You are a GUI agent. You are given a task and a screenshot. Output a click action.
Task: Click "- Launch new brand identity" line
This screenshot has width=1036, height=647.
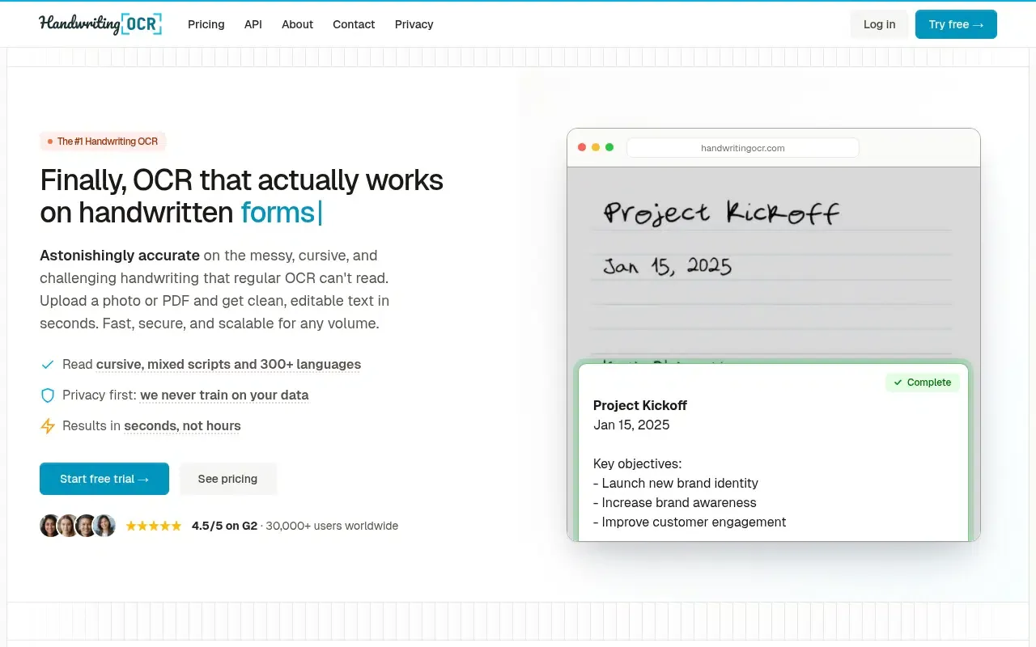[x=676, y=483]
